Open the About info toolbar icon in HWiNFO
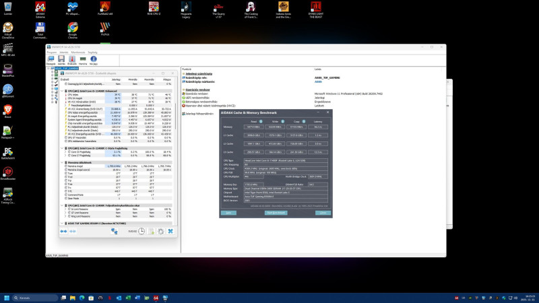The width and height of the screenshot is (539, 303). pos(94,59)
